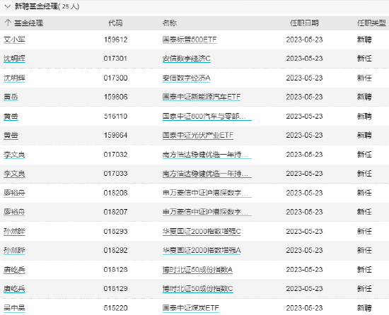Open manager 黄岳 in row 159806
Viewport: 389px width, 315px height.
(x=11, y=97)
